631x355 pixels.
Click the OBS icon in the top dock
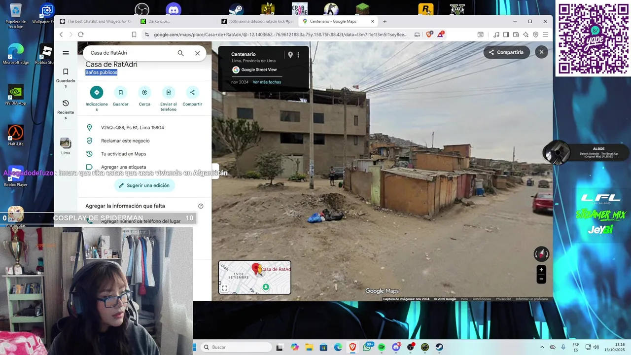142,9
